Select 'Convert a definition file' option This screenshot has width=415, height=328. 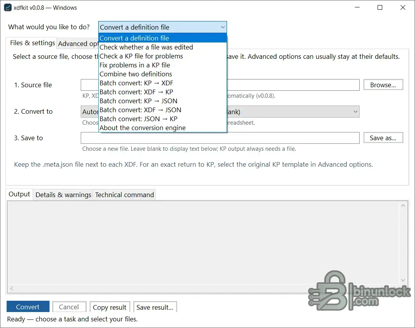coord(163,38)
